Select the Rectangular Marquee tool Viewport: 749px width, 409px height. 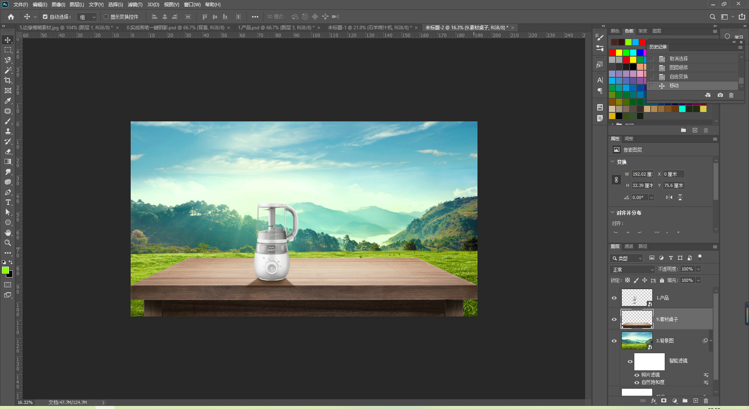[x=8, y=50]
